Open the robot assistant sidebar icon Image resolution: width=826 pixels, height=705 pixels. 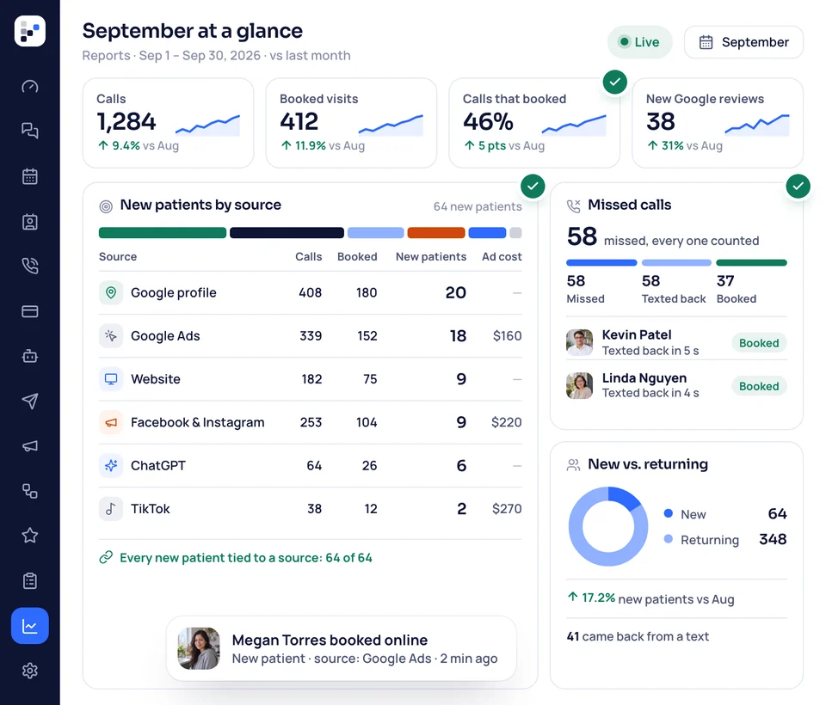click(30, 357)
